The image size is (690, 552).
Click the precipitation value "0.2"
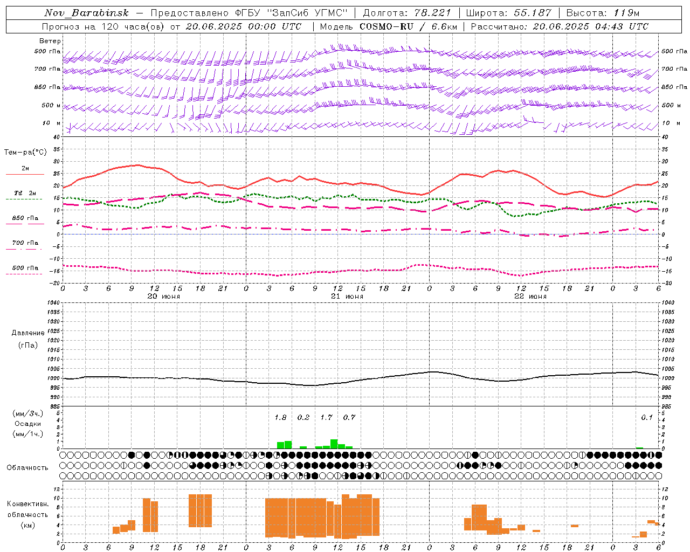(303, 418)
